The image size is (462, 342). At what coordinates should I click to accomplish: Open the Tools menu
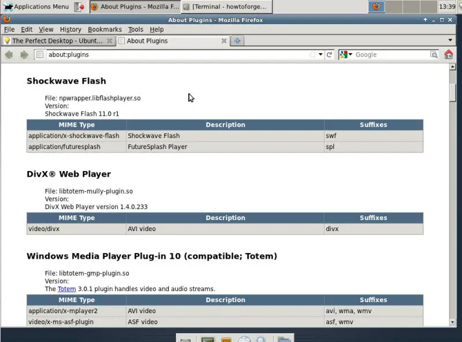(136, 29)
